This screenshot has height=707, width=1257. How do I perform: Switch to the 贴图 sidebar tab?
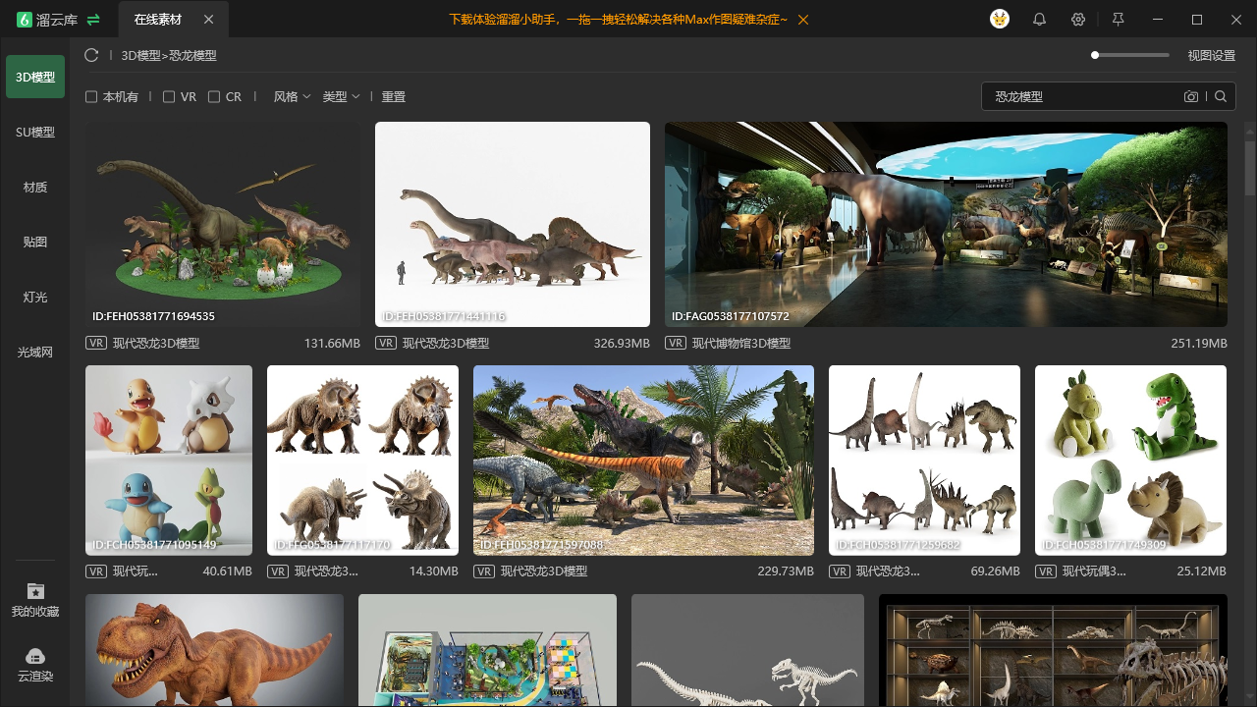pos(35,242)
